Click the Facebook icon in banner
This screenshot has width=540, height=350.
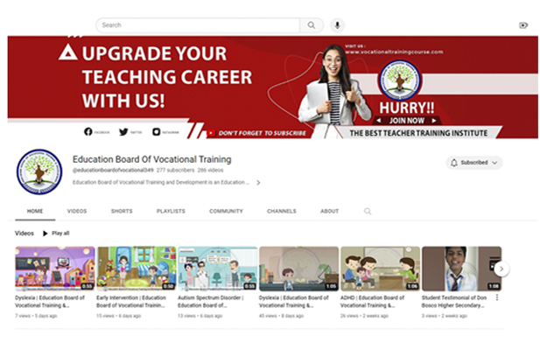88,131
